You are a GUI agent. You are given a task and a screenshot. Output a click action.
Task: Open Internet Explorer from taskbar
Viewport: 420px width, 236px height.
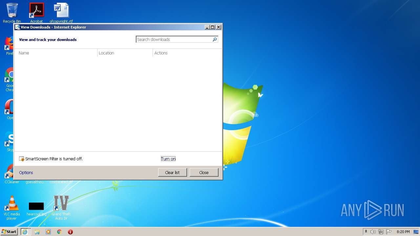(x=25, y=232)
